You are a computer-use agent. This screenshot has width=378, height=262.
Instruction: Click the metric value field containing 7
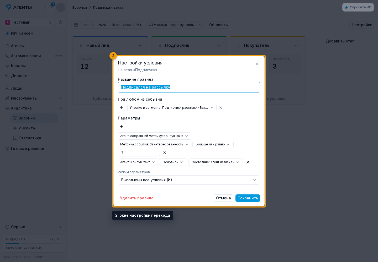[x=139, y=153]
